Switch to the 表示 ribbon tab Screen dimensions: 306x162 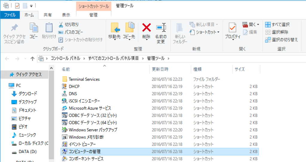pyautogui.click(x=66, y=15)
